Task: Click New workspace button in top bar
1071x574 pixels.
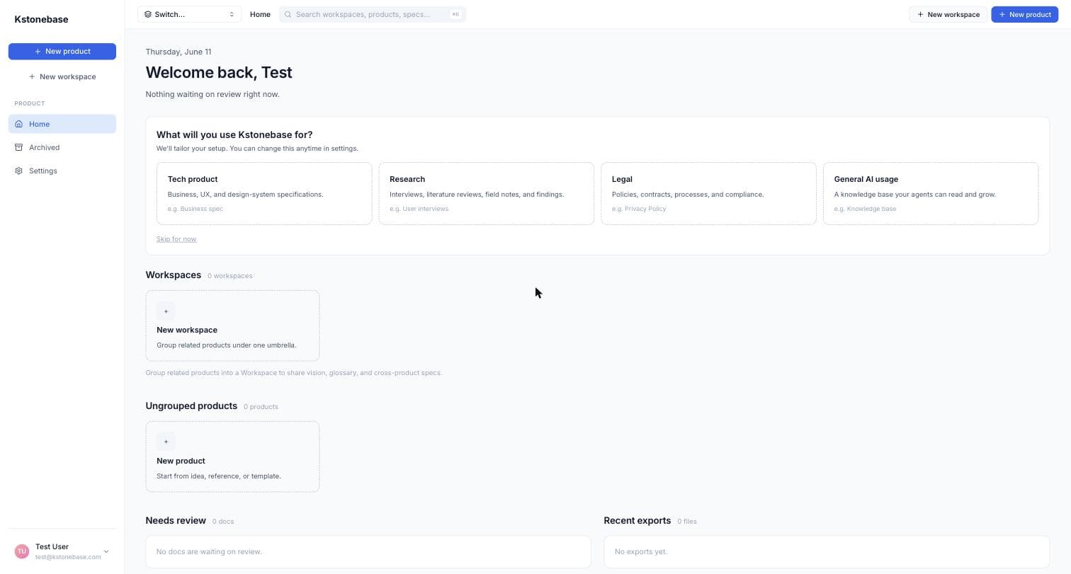Action: coord(948,14)
